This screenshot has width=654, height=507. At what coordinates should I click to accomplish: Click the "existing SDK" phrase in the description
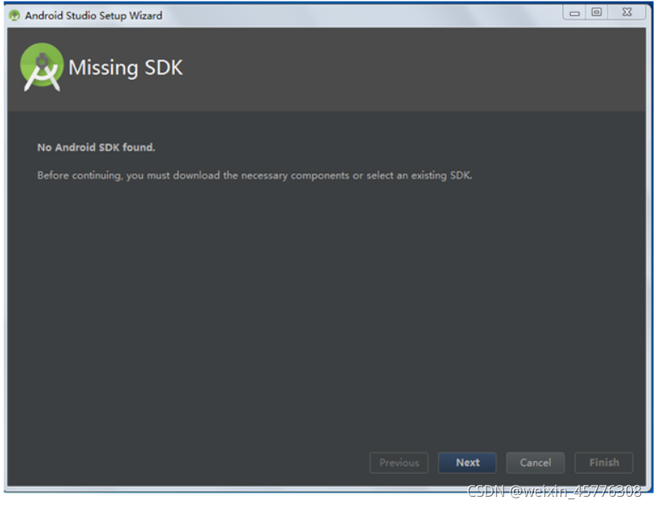pos(442,175)
